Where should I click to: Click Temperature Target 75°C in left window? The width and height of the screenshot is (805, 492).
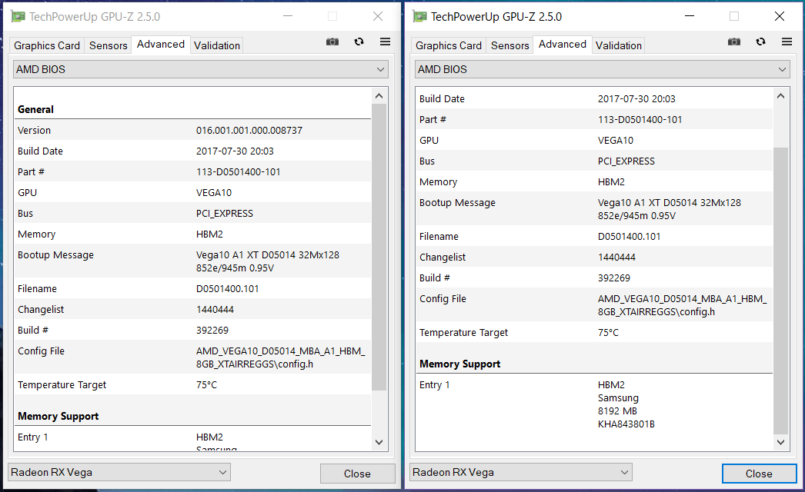coord(206,385)
